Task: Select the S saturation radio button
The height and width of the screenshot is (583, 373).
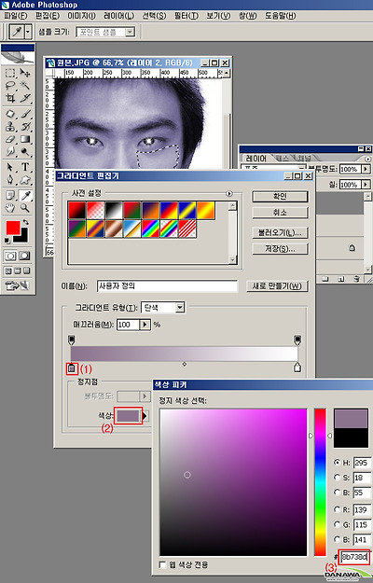Action: tap(338, 477)
